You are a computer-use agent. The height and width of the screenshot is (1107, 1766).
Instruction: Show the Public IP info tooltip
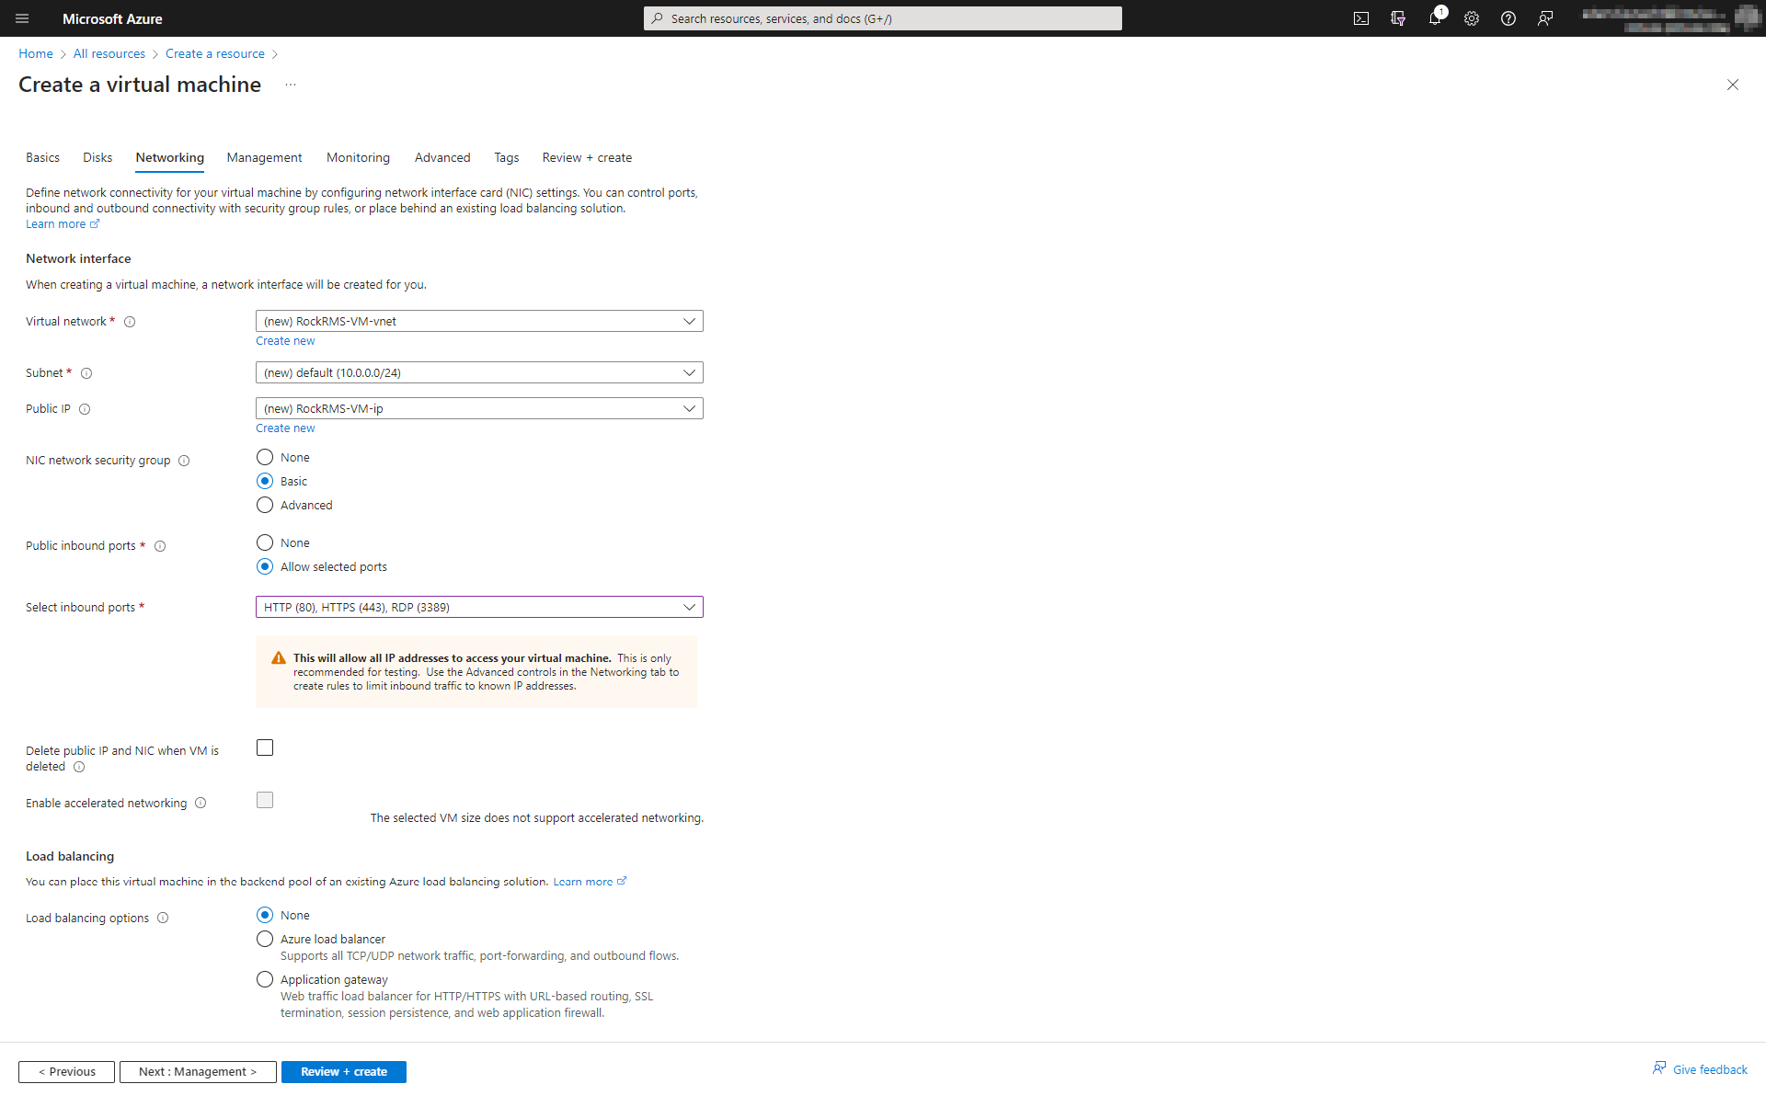pyautogui.click(x=84, y=408)
